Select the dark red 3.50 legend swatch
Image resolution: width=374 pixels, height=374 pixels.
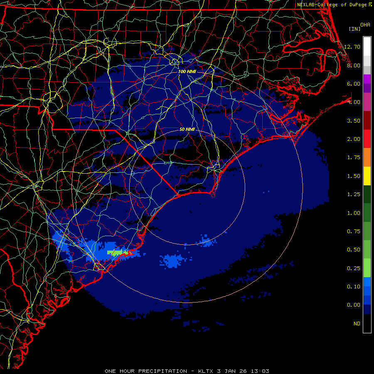coord(367,121)
